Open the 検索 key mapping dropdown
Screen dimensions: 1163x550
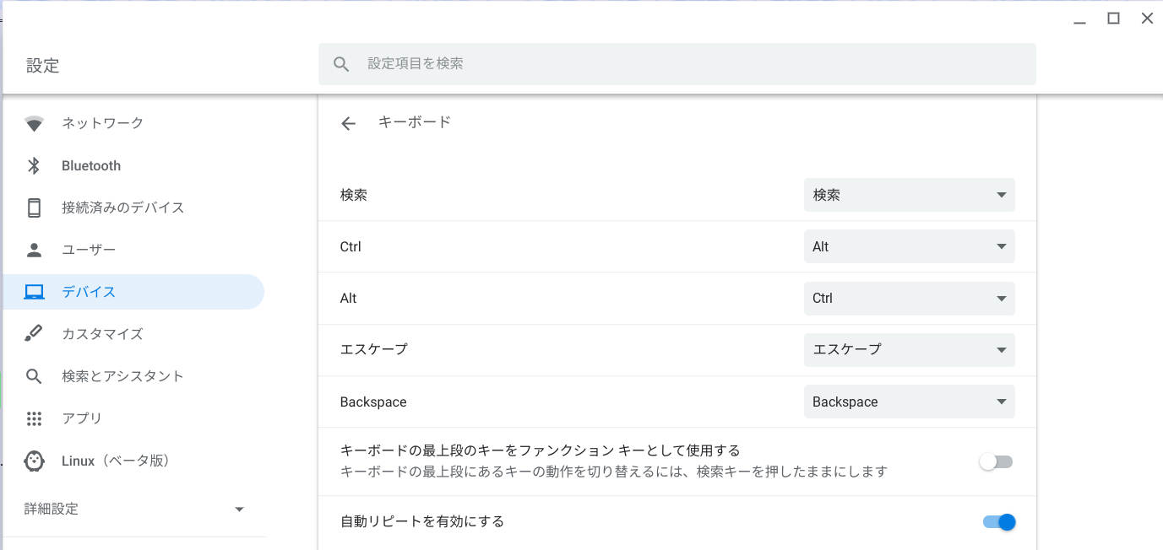coord(909,195)
